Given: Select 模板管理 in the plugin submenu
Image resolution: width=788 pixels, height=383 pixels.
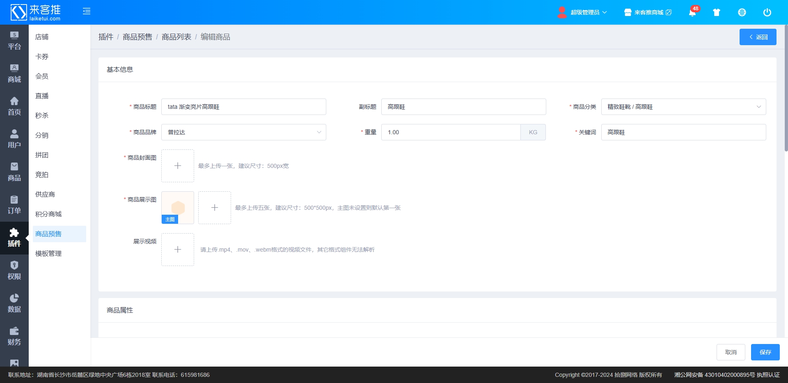Looking at the screenshot, I should tap(48, 254).
